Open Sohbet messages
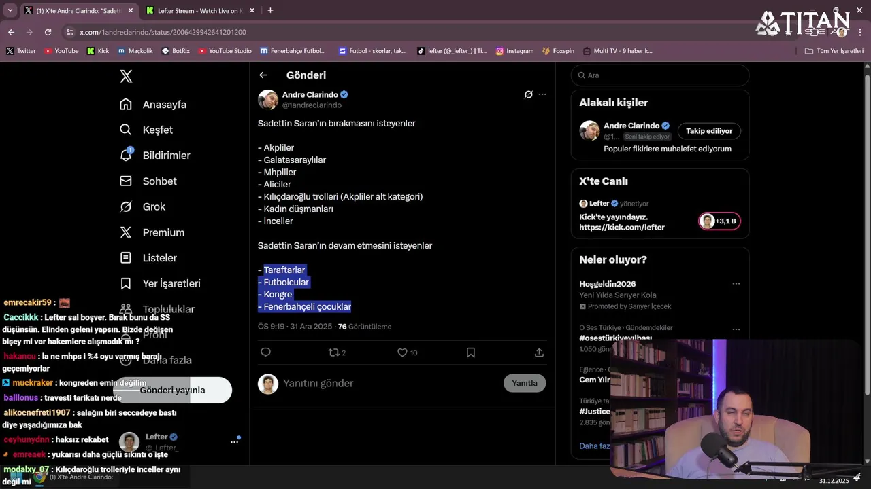 (148, 181)
